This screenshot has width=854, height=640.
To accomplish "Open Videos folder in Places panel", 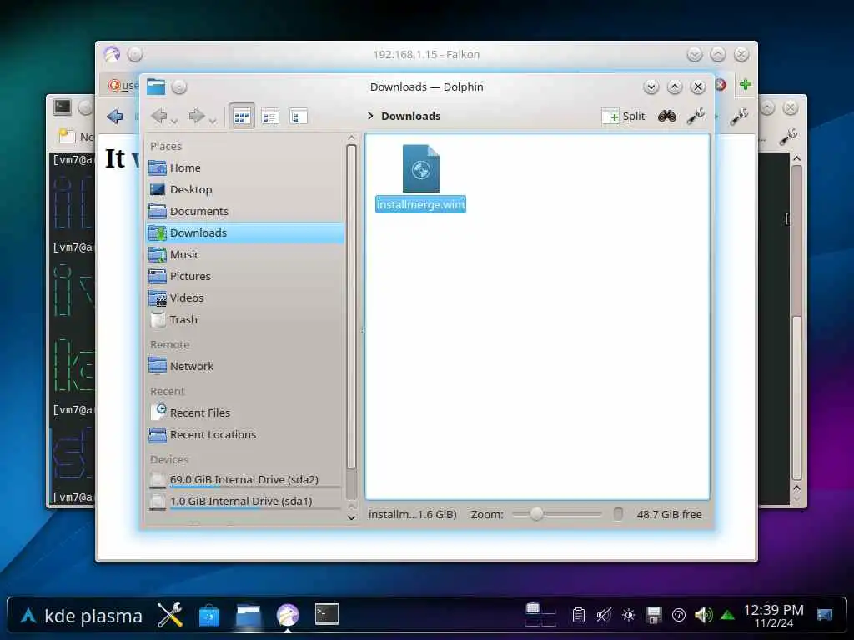I will [245, 297].
